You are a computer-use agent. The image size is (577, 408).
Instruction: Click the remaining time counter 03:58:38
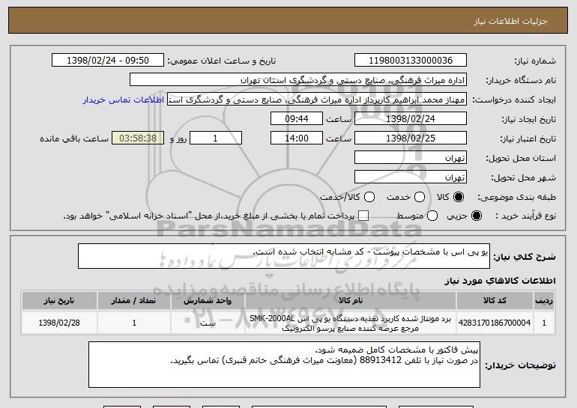[138, 138]
